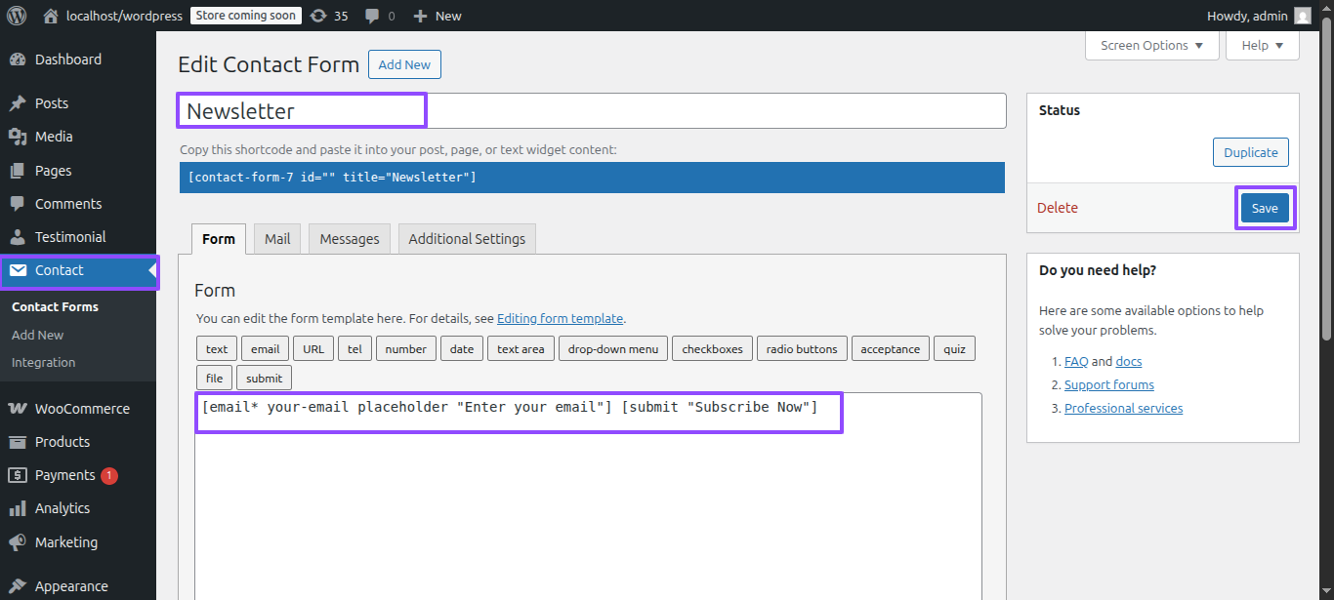Open the FAQ link
This screenshot has width=1334, height=600.
[x=1076, y=361]
